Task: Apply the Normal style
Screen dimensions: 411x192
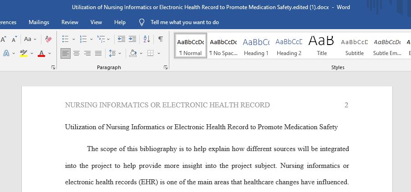Action: coord(191,45)
